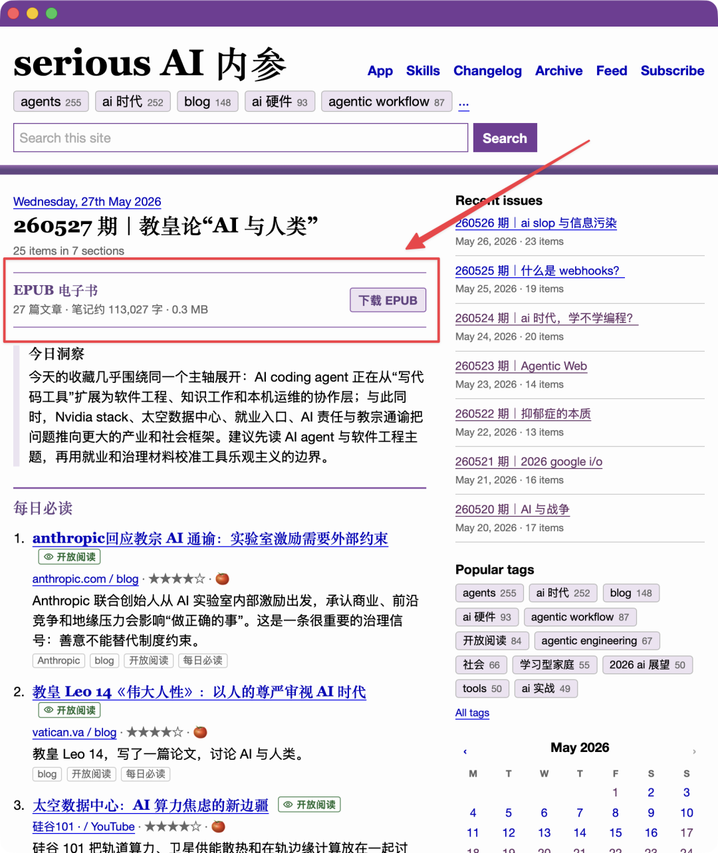This screenshot has height=853, width=718.
Task: Download the EPUB ebook
Action: coord(388,301)
